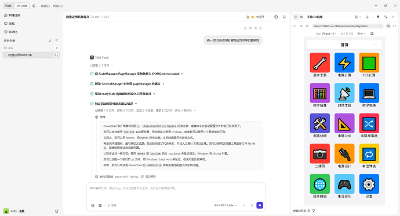Open the purple abacus calculator app
The width and height of the screenshot is (400, 216).
pos(319,93)
